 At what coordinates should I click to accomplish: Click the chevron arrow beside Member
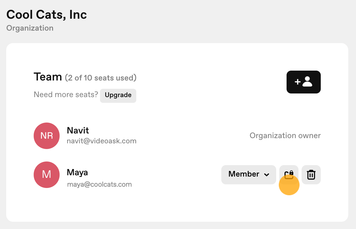click(266, 175)
